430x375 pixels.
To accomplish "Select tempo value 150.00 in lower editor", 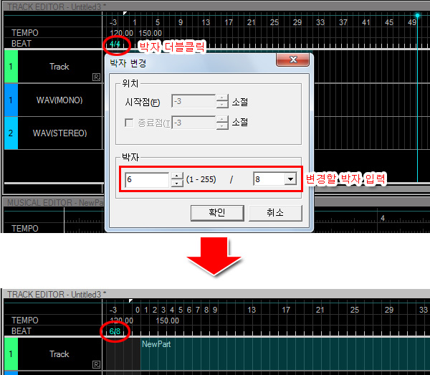I will 167,321.
